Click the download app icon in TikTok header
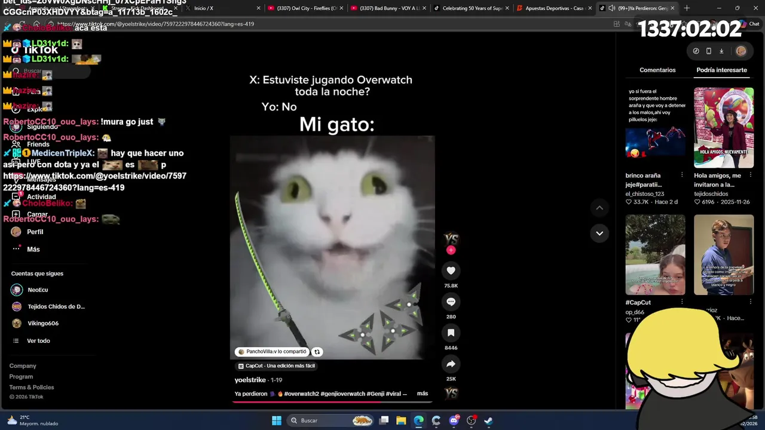This screenshot has height=430, width=765. tap(721, 51)
